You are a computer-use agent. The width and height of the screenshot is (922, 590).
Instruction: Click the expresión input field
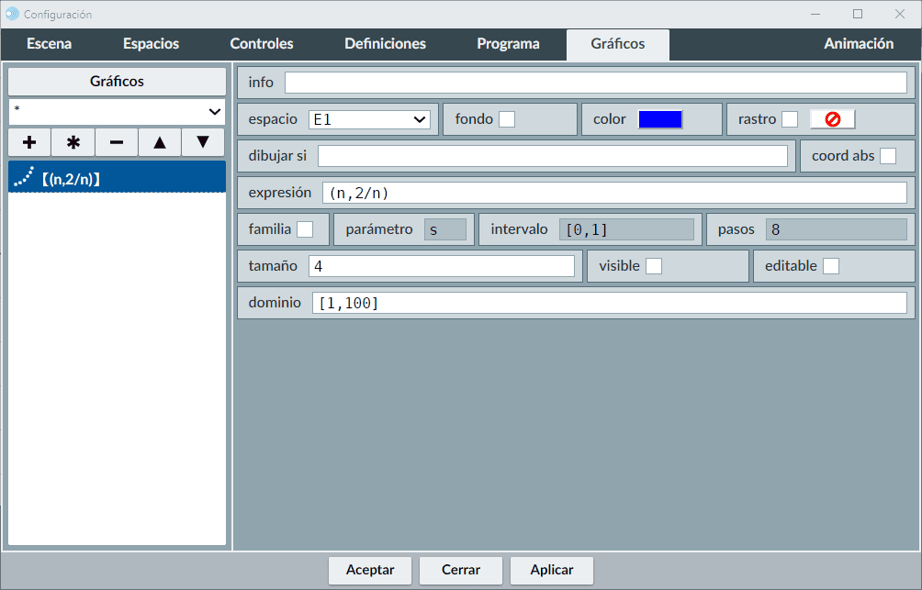pos(613,193)
